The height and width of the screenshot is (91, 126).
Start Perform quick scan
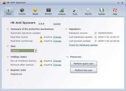(x=84, y=64)
